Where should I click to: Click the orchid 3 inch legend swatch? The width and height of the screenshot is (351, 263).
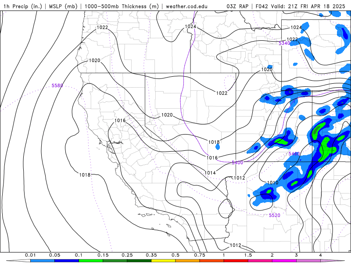tap(308, 261)
